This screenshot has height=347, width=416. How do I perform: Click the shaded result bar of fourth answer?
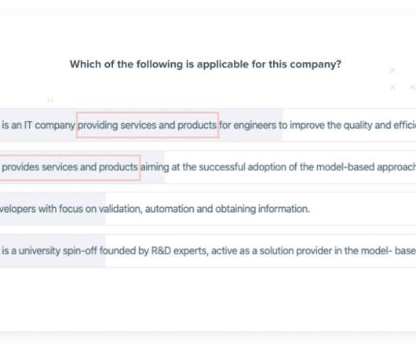[x=53, y=250]
